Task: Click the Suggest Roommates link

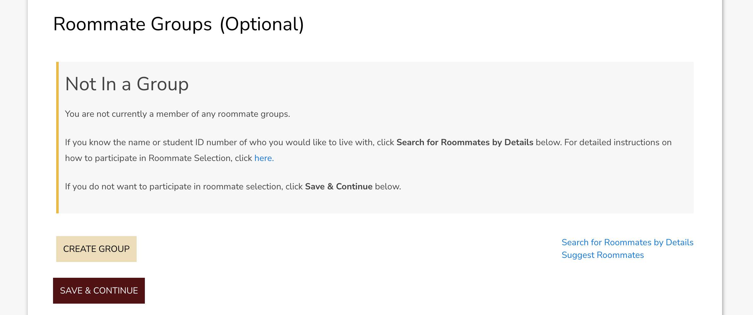Action: click(x=602, y=255)
